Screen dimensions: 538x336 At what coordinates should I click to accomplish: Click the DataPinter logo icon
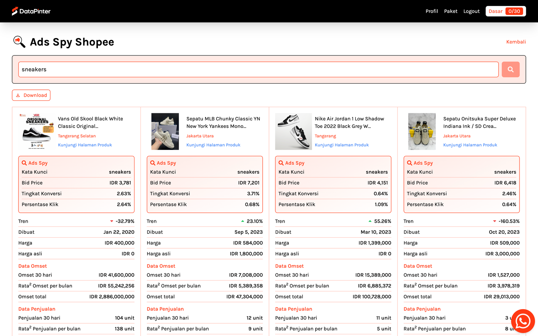click(x=14, y=11)
